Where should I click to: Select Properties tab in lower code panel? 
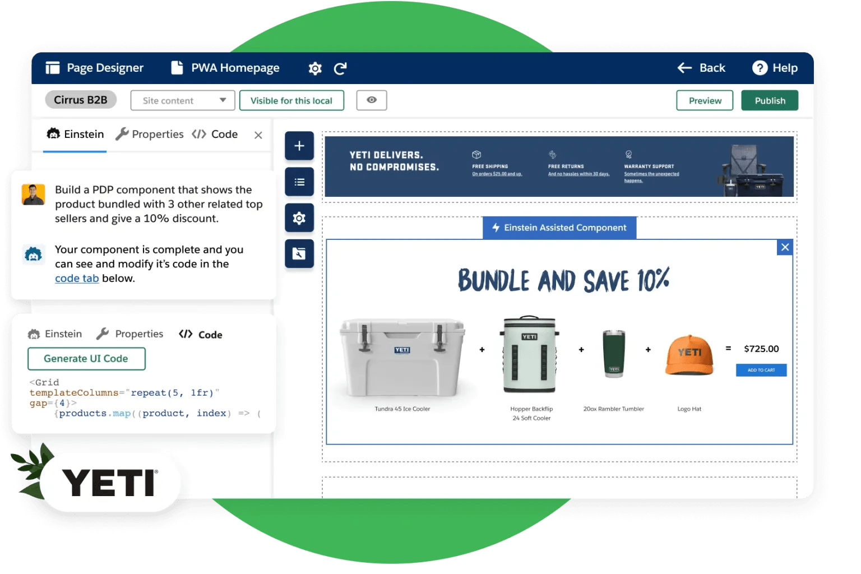coord(129,334)
